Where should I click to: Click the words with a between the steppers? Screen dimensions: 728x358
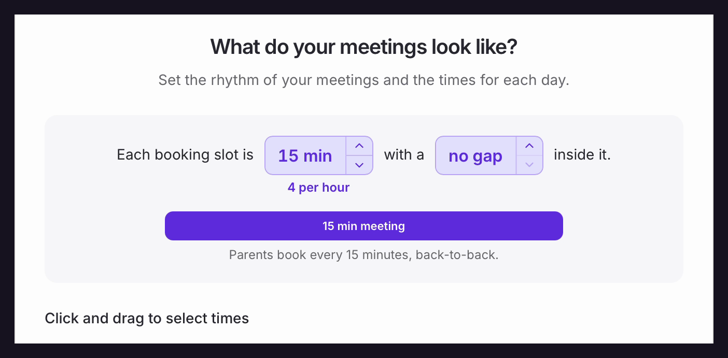tap(404, 155)
